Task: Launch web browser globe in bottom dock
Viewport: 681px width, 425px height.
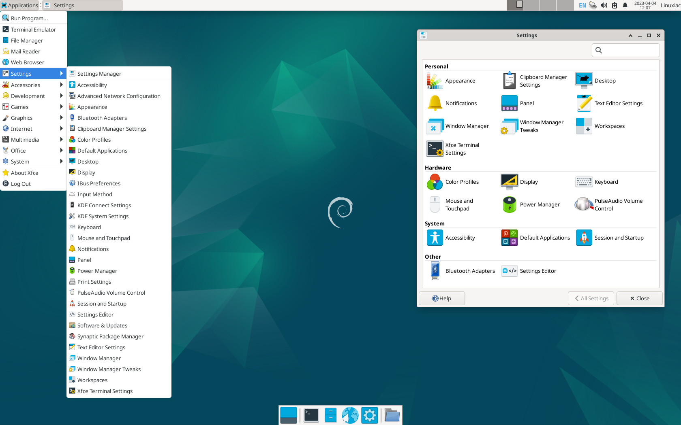Action: [x=350, y=415]
